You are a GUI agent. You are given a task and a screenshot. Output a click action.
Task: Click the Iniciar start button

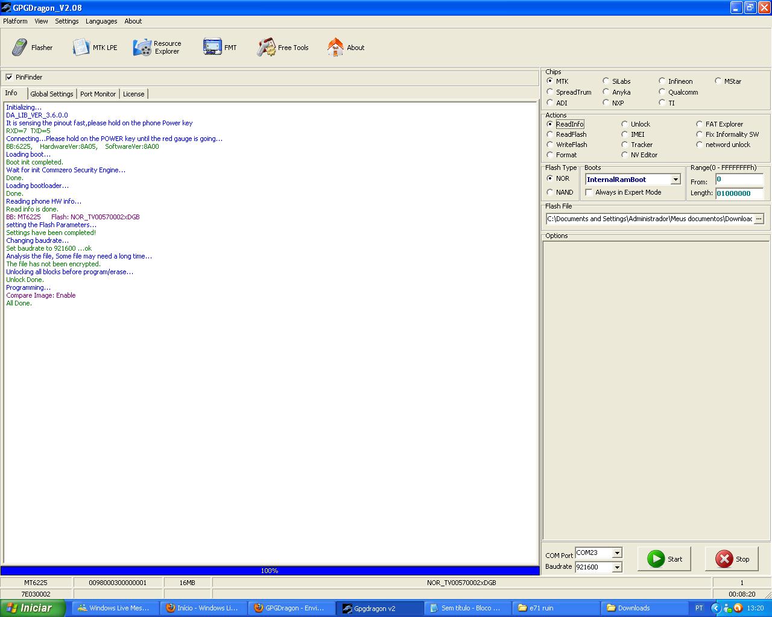(x=33, y=608)
